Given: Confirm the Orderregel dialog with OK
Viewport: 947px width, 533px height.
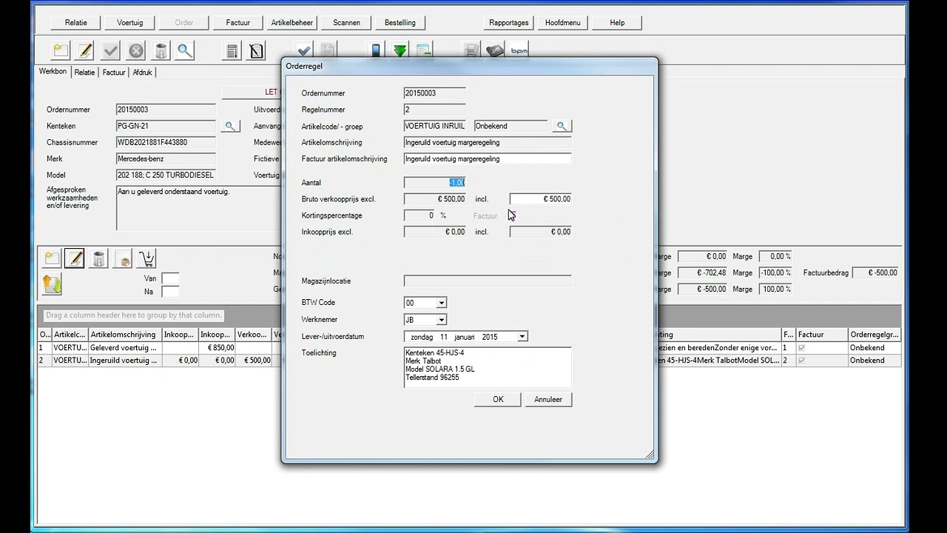Looking at the screenshot, I should 498,400.
